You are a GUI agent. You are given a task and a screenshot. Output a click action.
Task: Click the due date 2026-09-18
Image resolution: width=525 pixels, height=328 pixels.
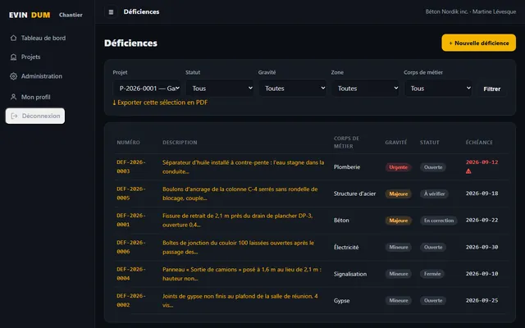482,194
